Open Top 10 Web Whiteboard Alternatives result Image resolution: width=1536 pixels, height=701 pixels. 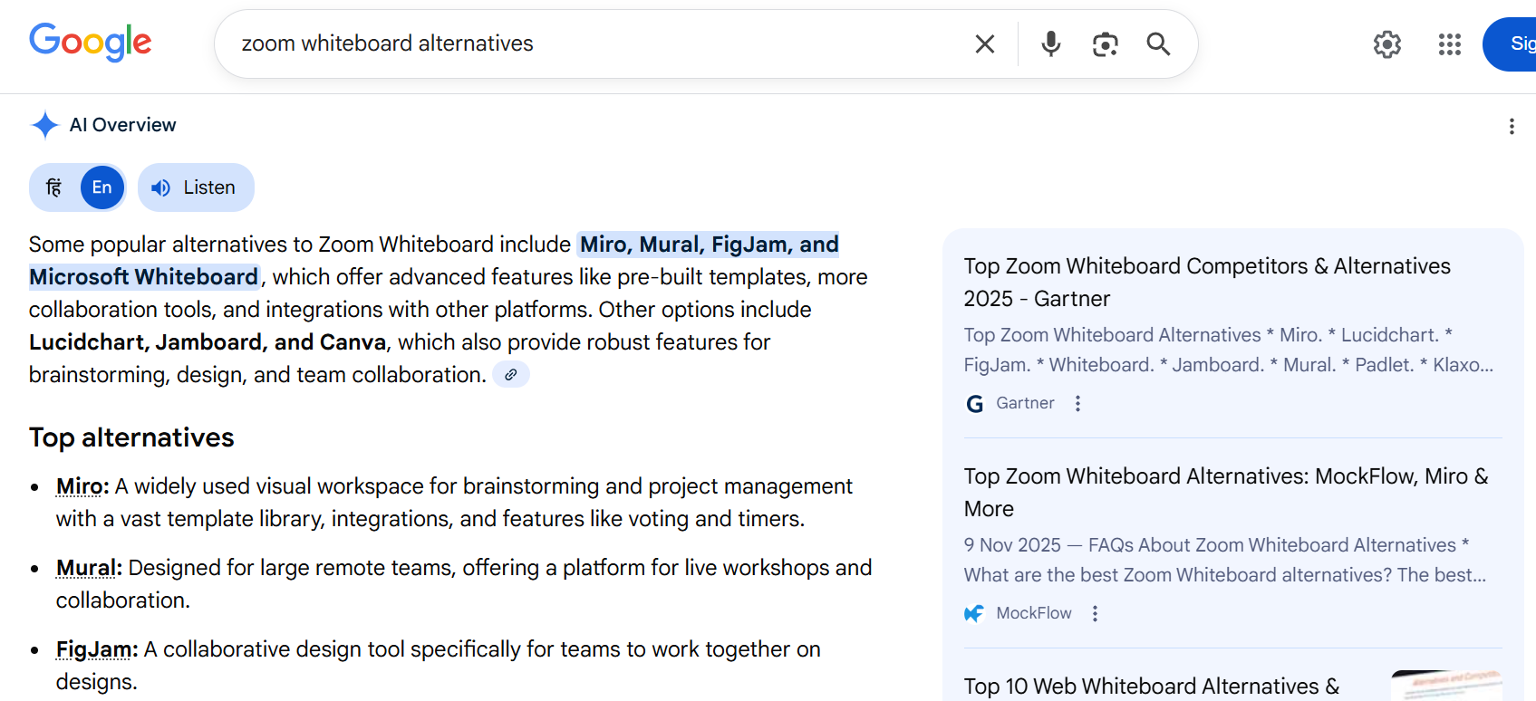tap(1152, 687)
